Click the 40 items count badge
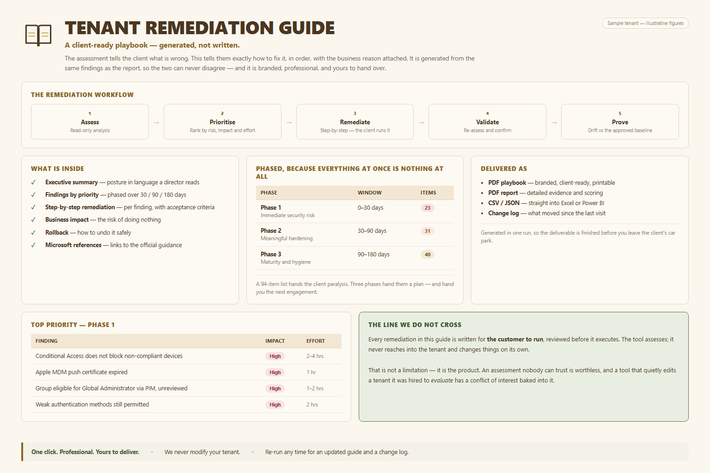Screen dimensions: 710x473 [428, 255]
